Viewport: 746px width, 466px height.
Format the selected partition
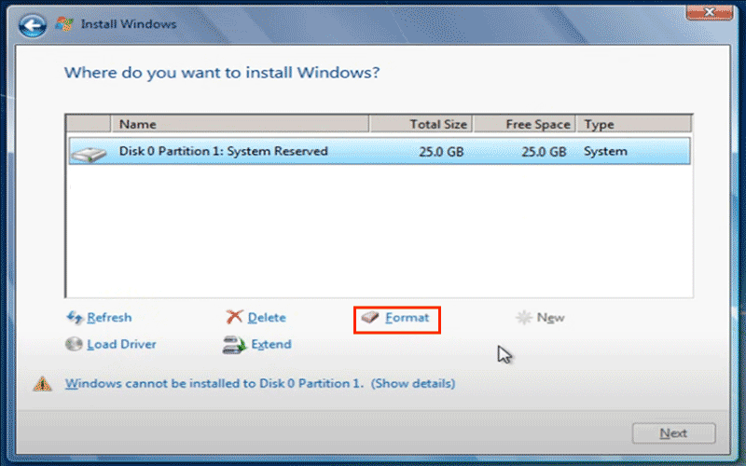click(407, 317)
